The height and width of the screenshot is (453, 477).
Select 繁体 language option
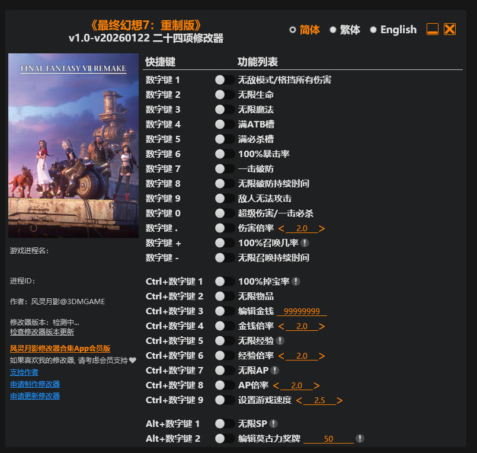pos(345,30)
